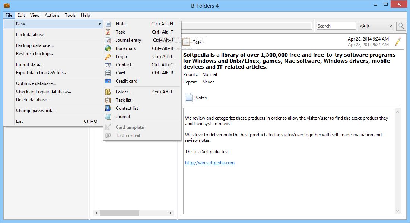Screen dimensions: 410x223
Task: Click the B-Folders briefcase app icon
Action: (x=7, y=5)
